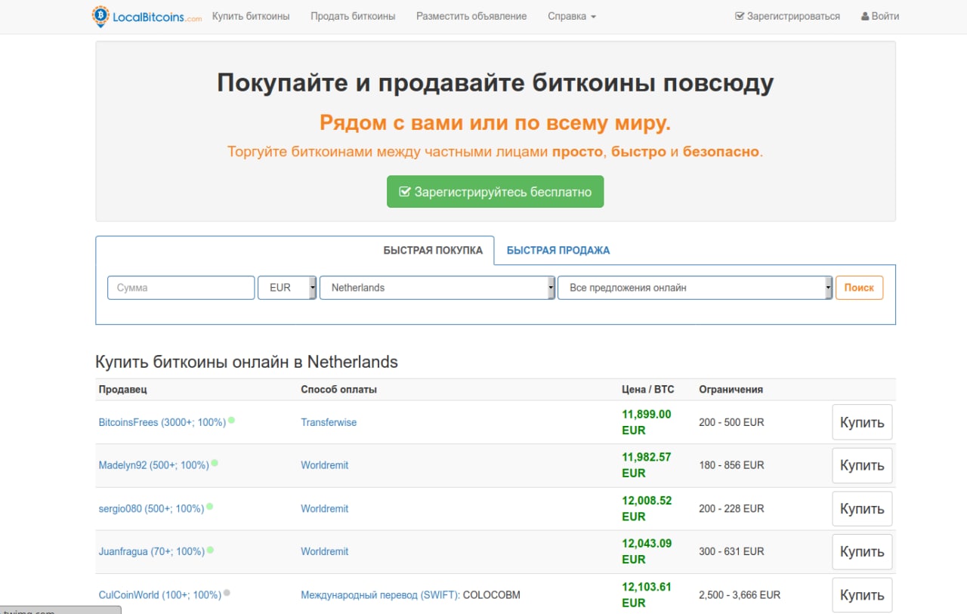
Task: Expand the Справка dropdown menu
Action: point(572,16)
